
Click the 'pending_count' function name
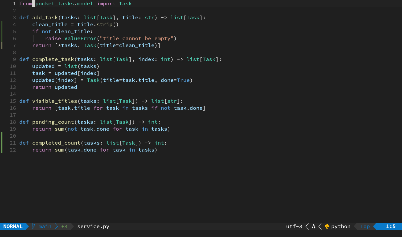coord(53,122)
